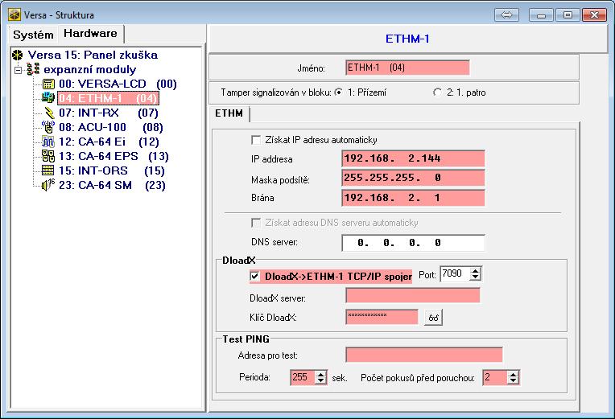615x419 pixels.
Task: Select 13: CA-64 EPS in module tree
Action: (114, 156)
